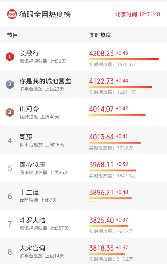
Task: Click the 长歌行 heat progress bar
Action: (x=124, y=59)
